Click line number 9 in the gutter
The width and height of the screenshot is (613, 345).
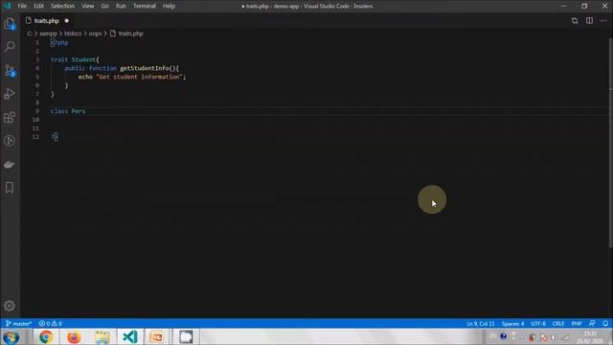click(x=37, y=111)
